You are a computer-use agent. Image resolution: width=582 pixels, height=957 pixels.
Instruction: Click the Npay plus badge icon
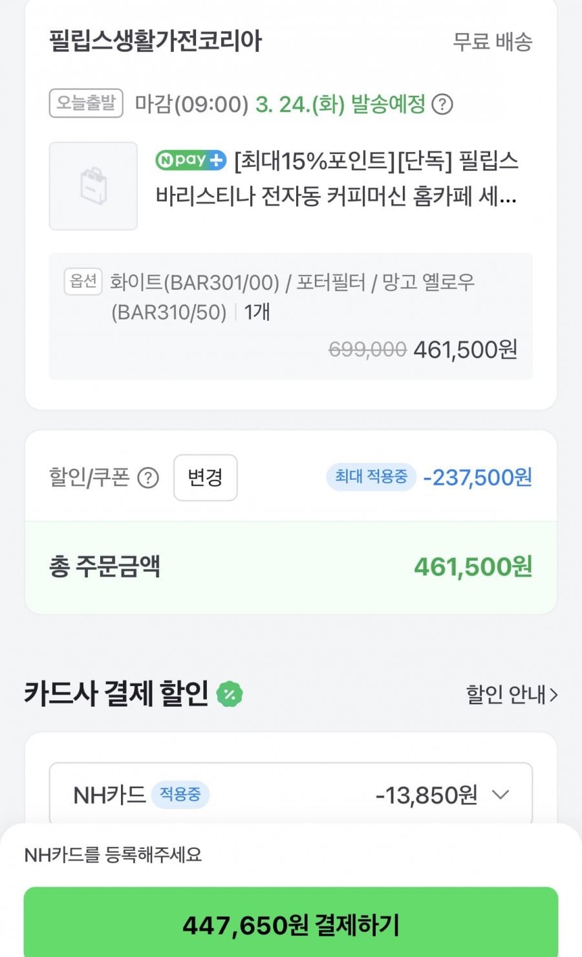click(x=191, y=160)
